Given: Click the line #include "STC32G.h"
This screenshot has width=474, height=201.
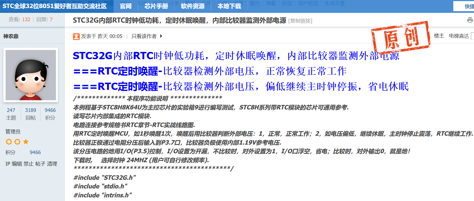Looking at the screenshot, I should click(x=105, y=178).
